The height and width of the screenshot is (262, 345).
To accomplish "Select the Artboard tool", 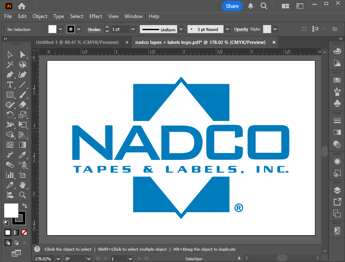I will click(x=23, y=175).
